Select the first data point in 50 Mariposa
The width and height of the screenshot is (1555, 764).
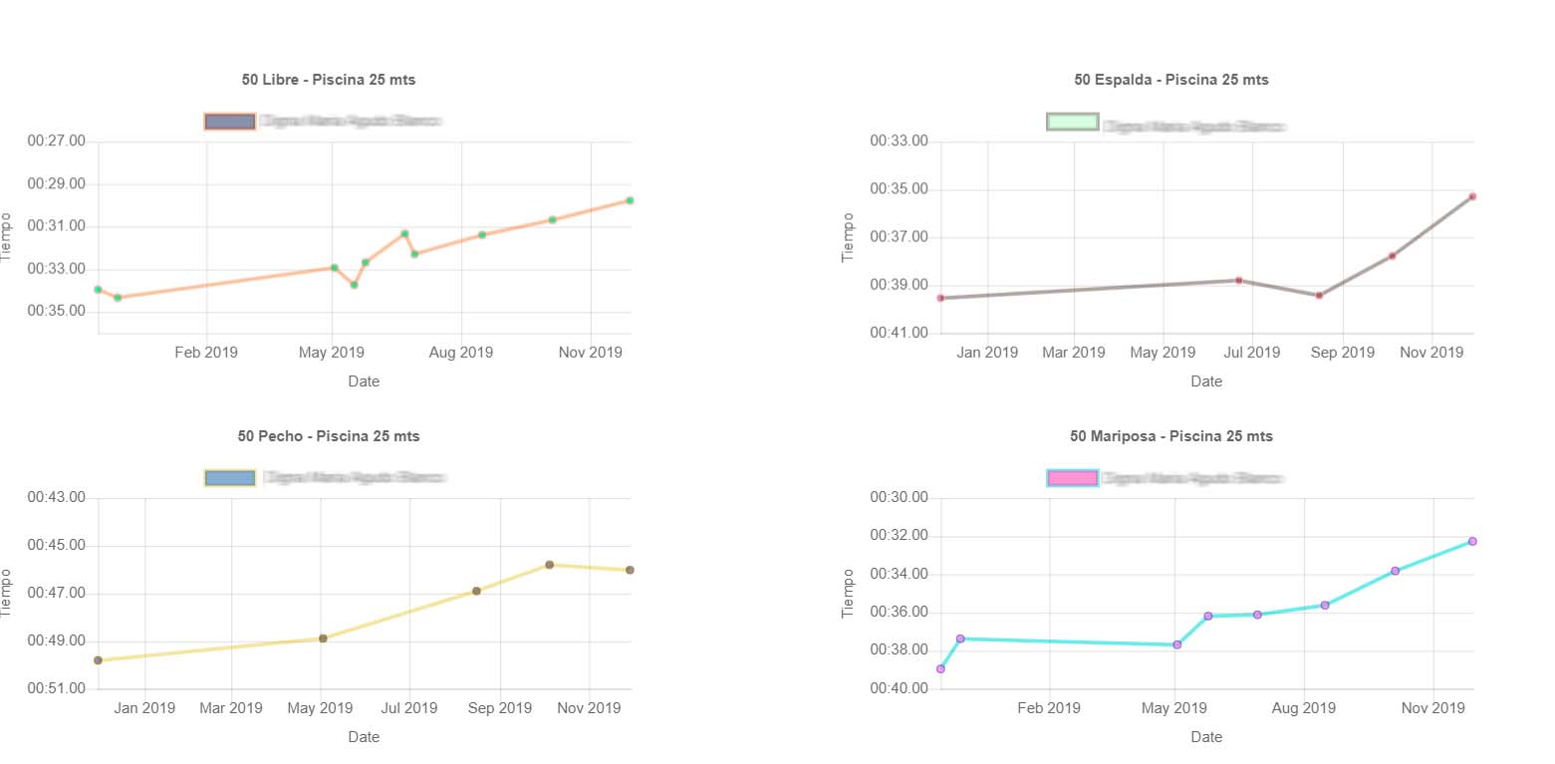pyautogui.click(x=940, y=668)
